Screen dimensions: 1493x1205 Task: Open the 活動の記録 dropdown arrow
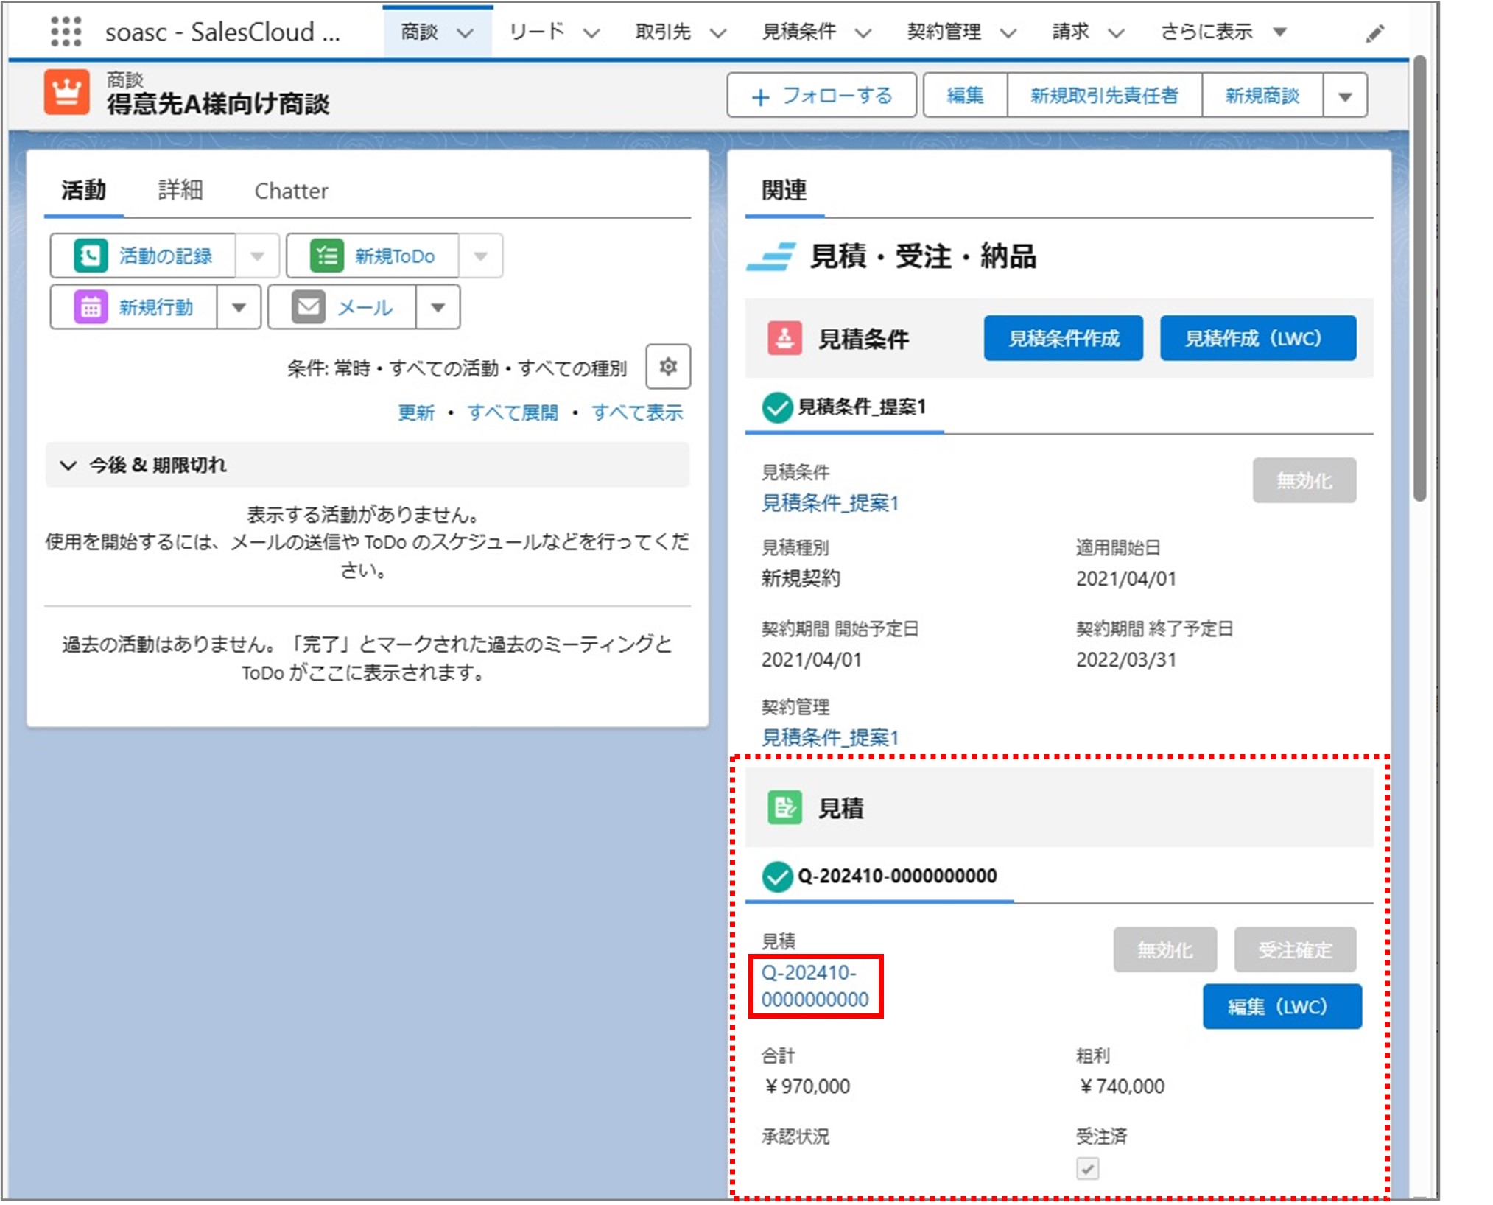pos(257,256)
